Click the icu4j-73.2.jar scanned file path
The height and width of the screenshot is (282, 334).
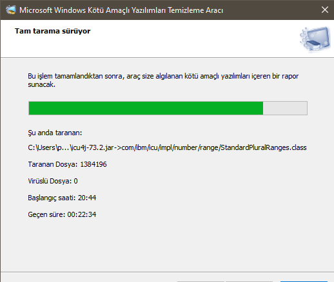167,147
